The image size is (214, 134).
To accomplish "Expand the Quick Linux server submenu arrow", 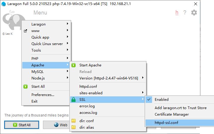I will point(67,43).
